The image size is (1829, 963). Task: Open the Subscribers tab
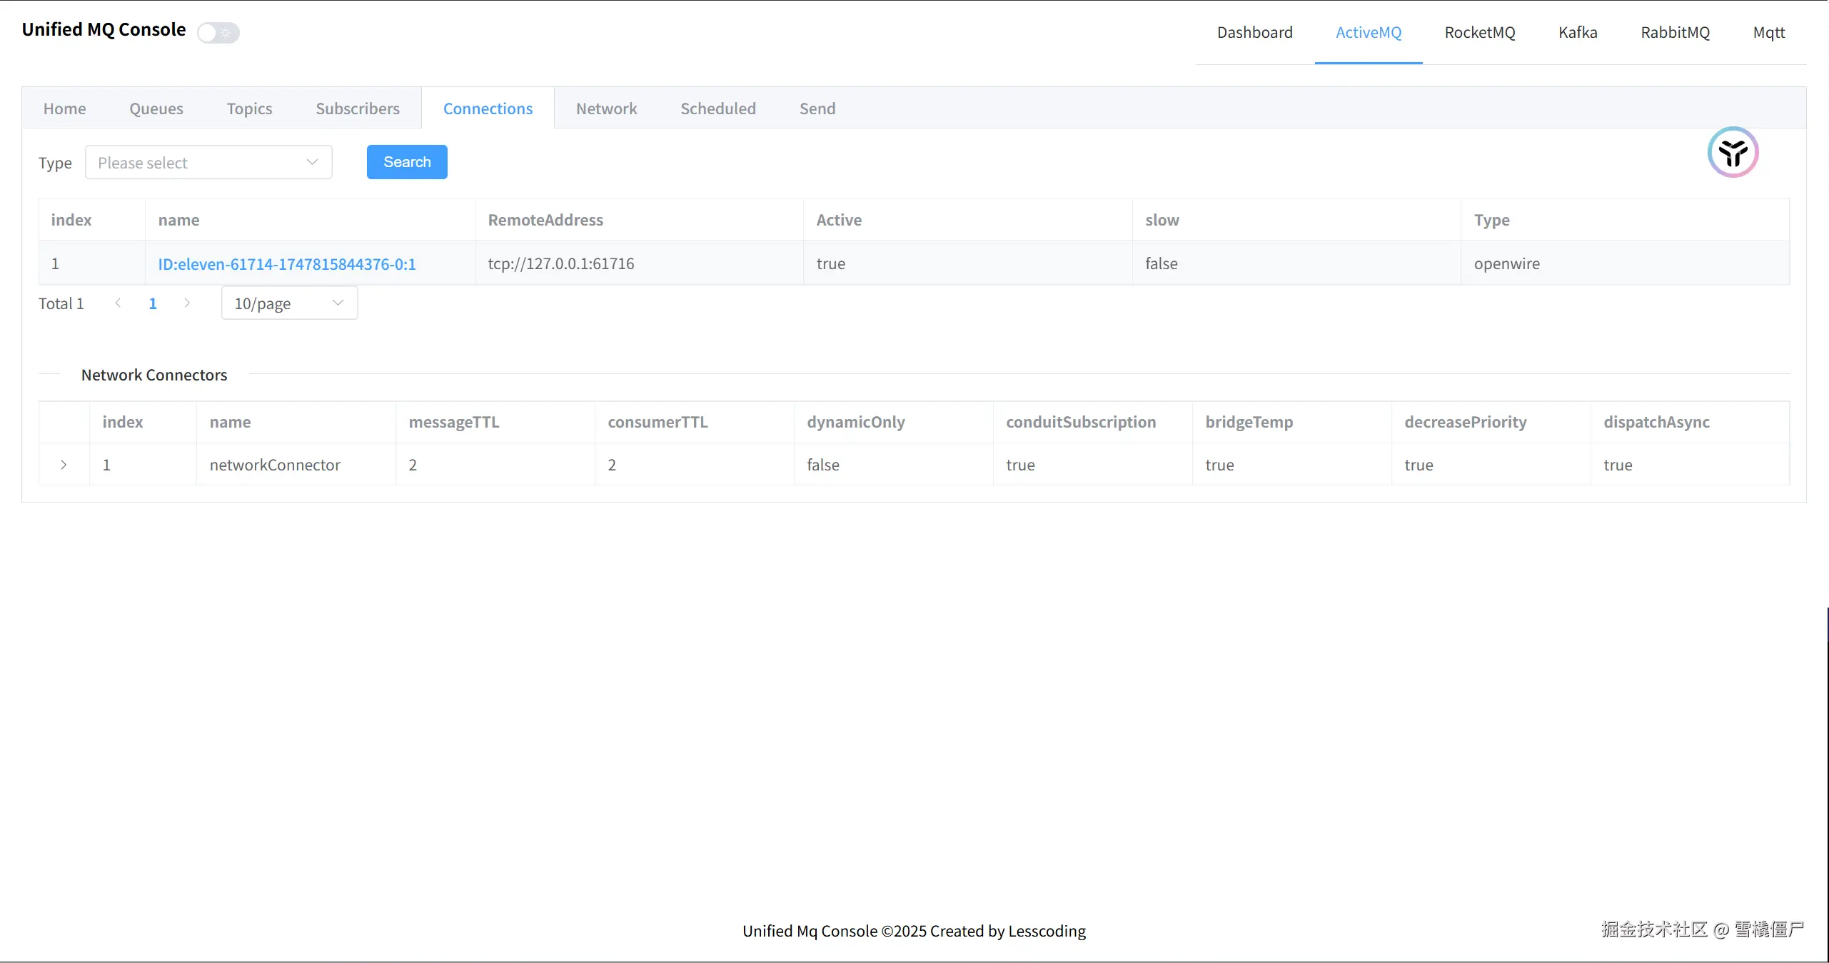tap(358, 109)
